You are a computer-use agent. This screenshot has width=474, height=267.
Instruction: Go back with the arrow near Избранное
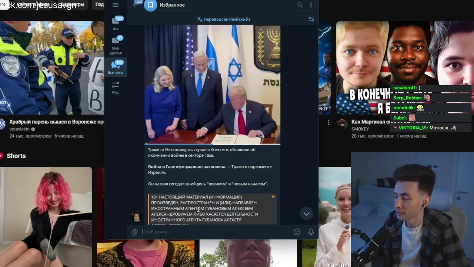[x=136, y=4]
